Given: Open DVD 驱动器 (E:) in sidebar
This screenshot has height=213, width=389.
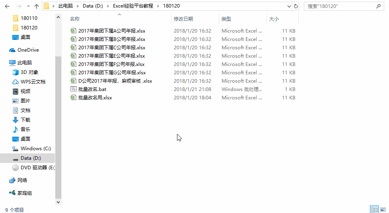Looking at the screenshot, I should (37, 168).
